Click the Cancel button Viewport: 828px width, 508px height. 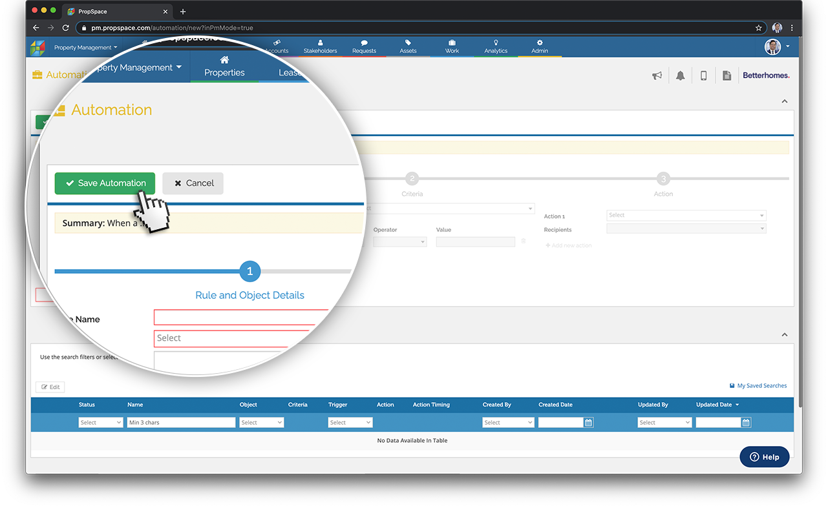click(193, 183)
